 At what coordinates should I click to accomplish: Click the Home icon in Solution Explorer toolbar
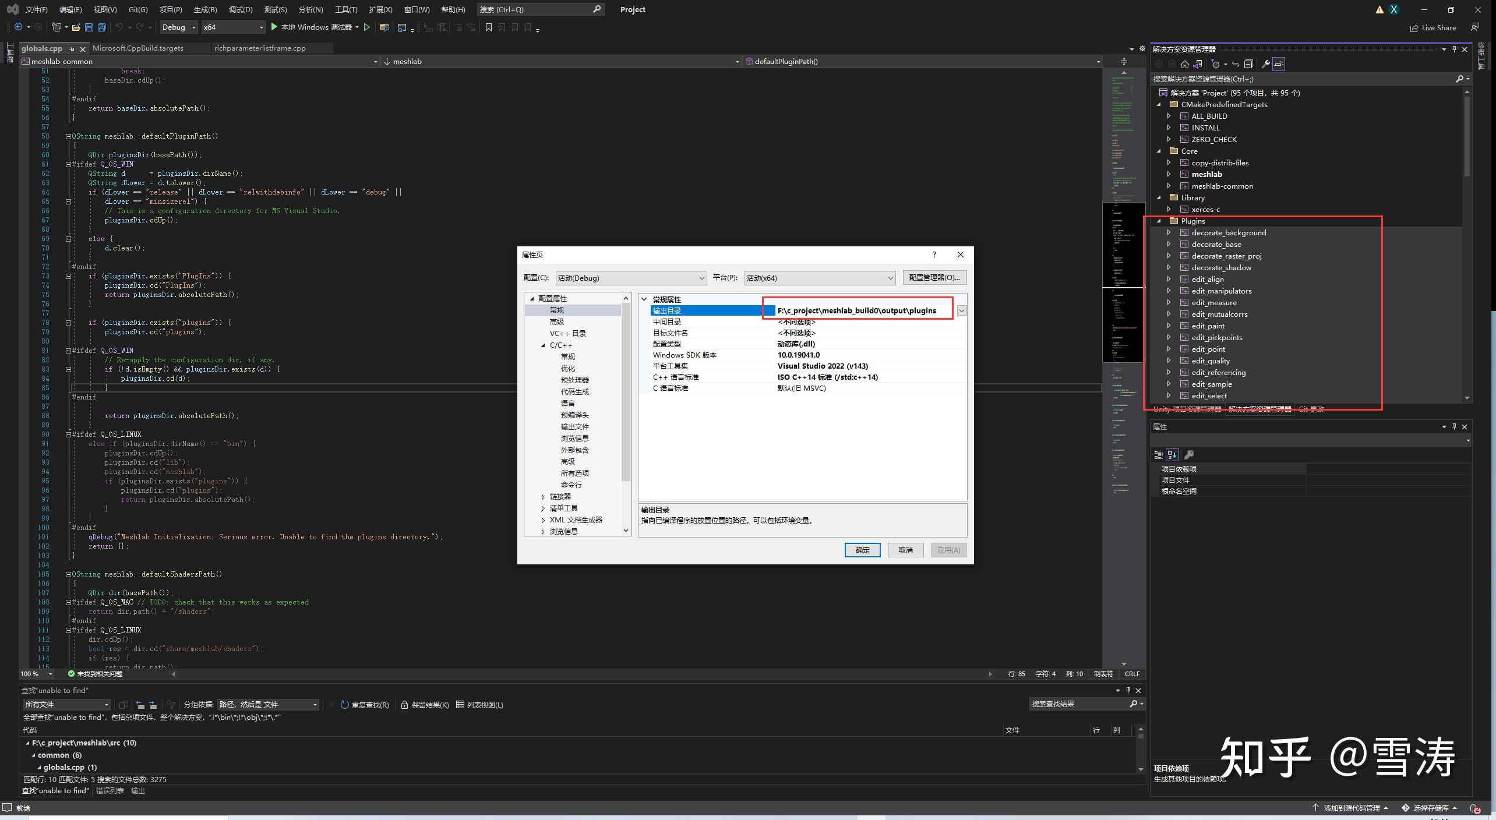pyautogui.click(x=1185, y=64)
